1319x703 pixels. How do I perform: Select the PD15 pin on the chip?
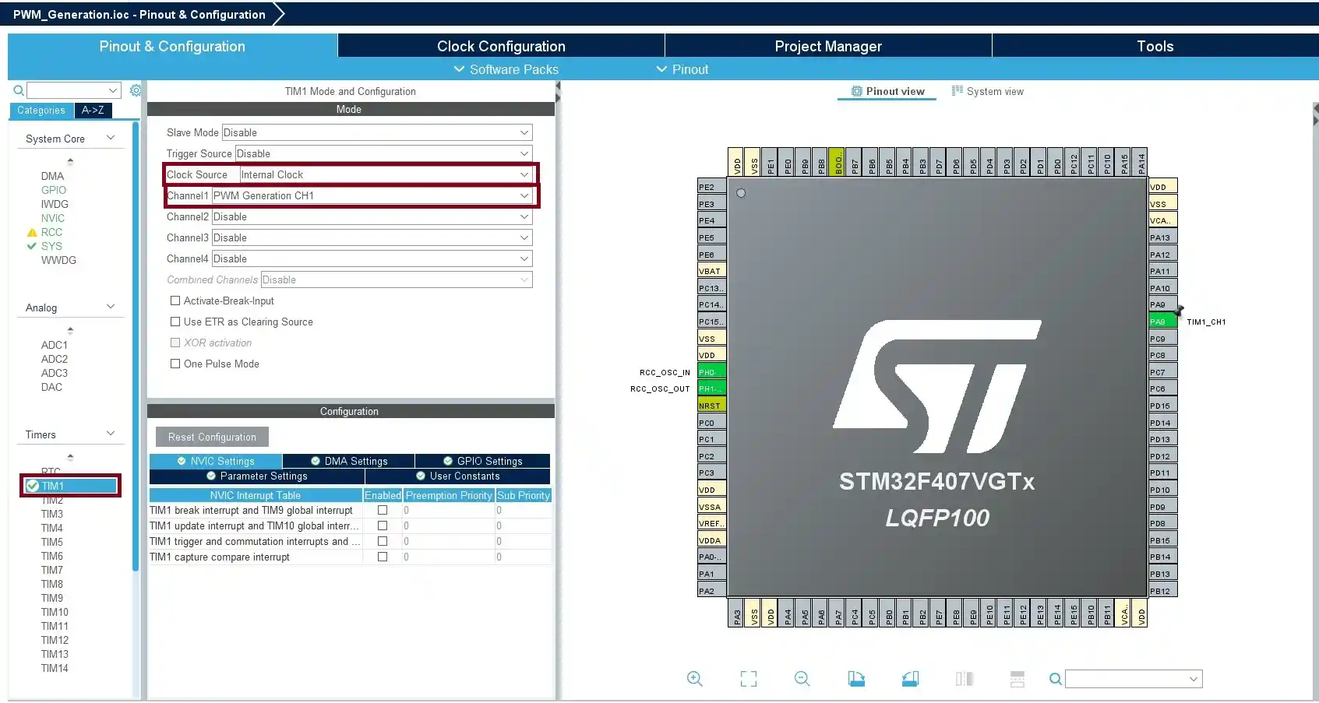pyautogui.click(x=1162, y=406)
